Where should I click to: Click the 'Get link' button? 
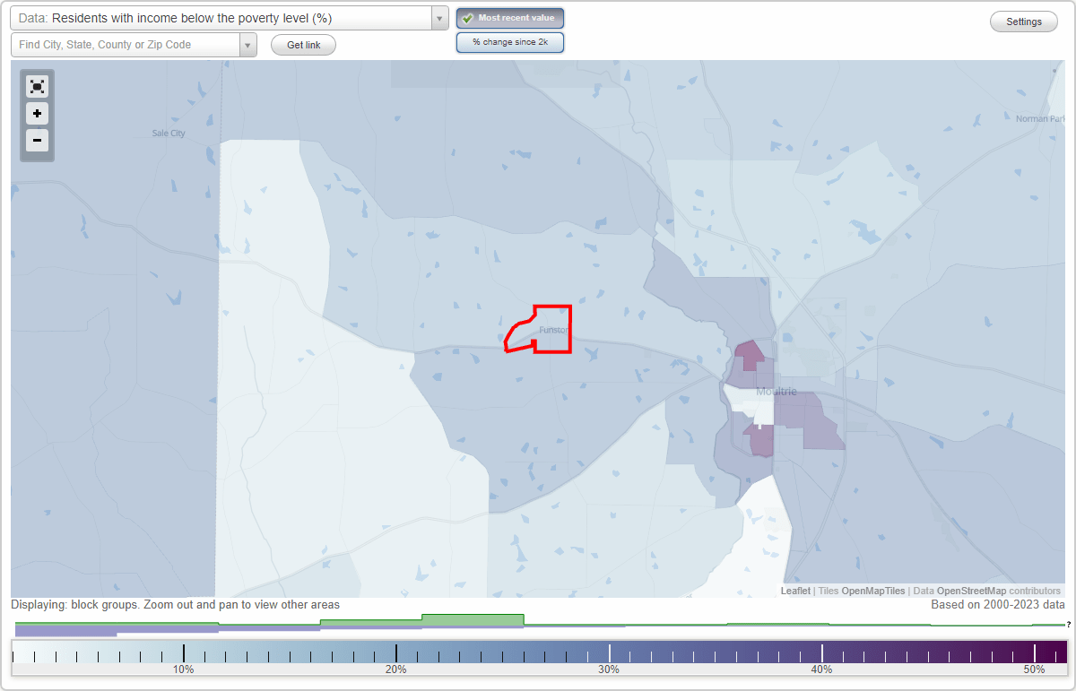coord(303,44)
